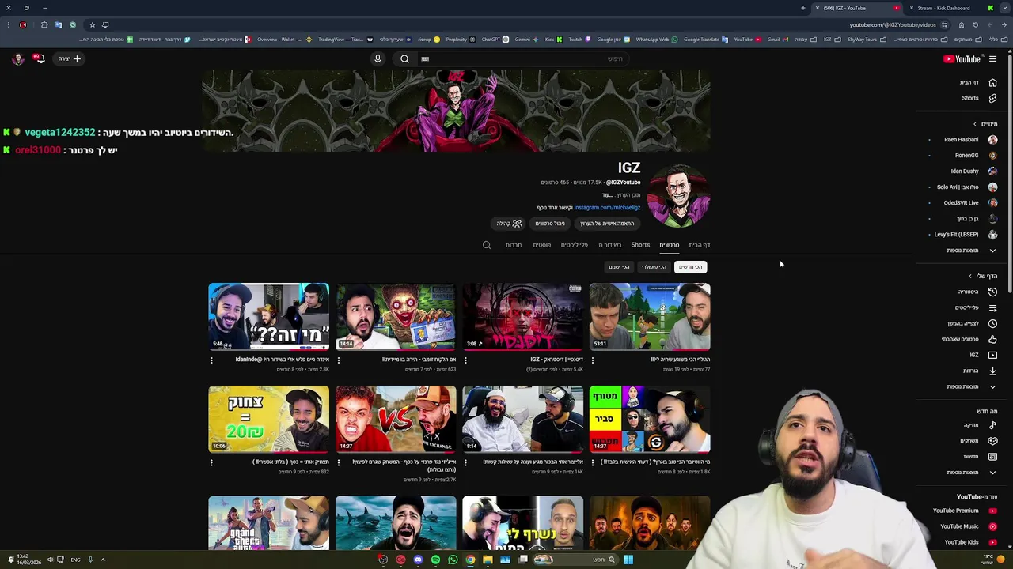Click the יצירה create button
The image size is (1013, 569).
[x=69, y=58]
